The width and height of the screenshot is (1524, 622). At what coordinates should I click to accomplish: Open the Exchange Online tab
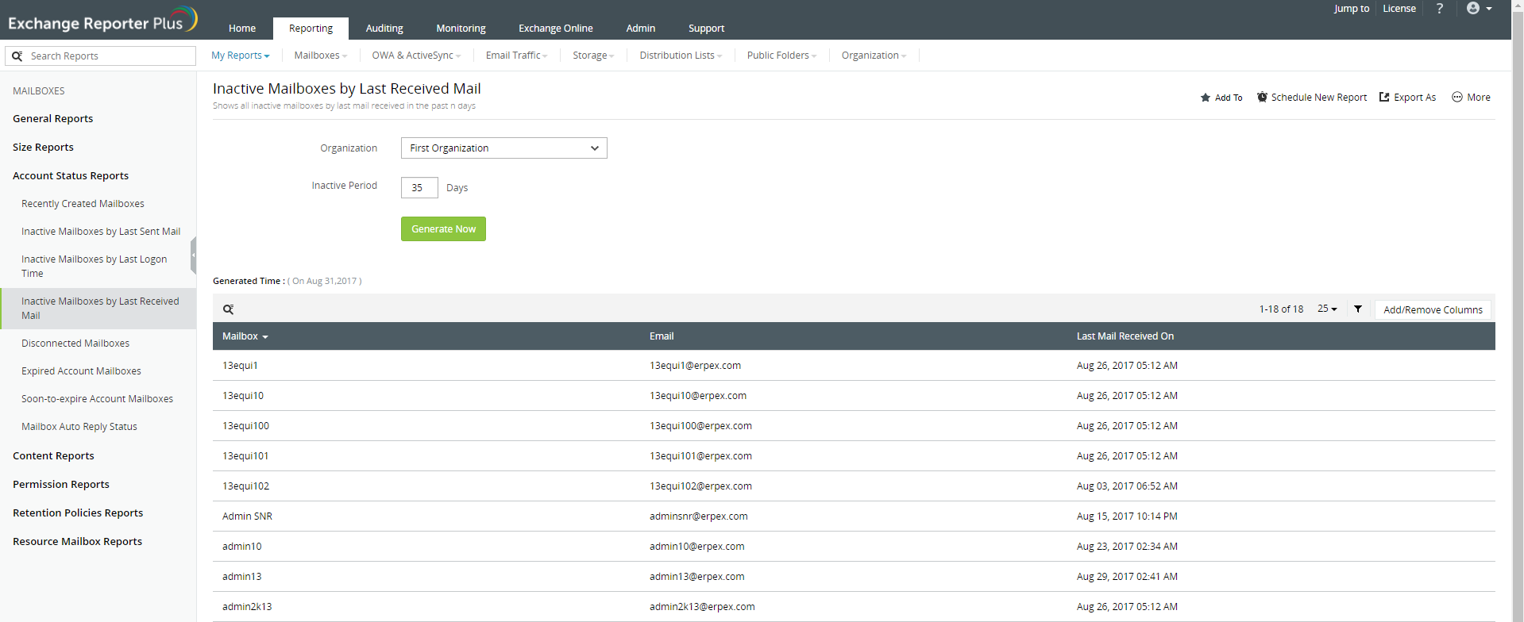555,29
